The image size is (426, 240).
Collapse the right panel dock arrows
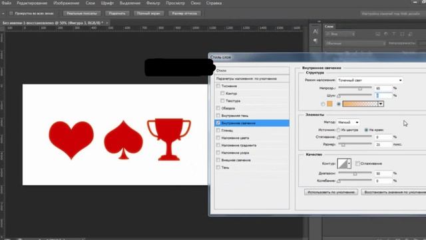(319, 21)
